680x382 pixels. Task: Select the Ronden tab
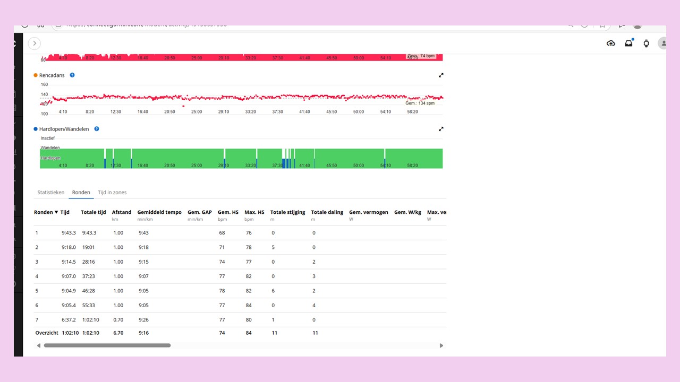[81, 193]
